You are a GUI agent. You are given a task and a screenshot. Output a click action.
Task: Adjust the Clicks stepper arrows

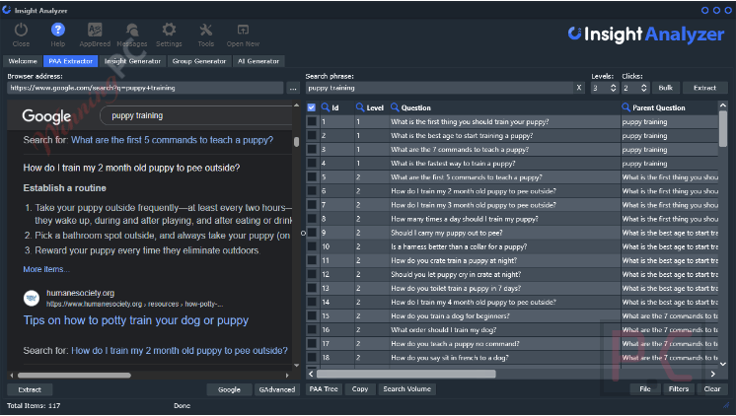click(643, 88)
